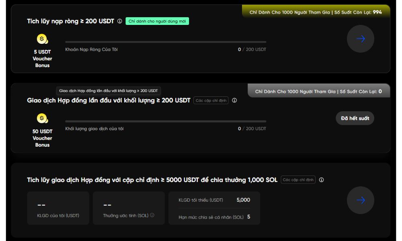Click info icon next to first futures trade title
The height and width of the screenshot is (241, 402).
[234, 100]
